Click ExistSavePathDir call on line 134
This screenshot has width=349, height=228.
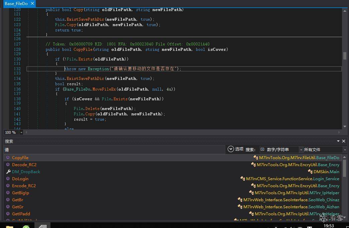click(85, 79)
